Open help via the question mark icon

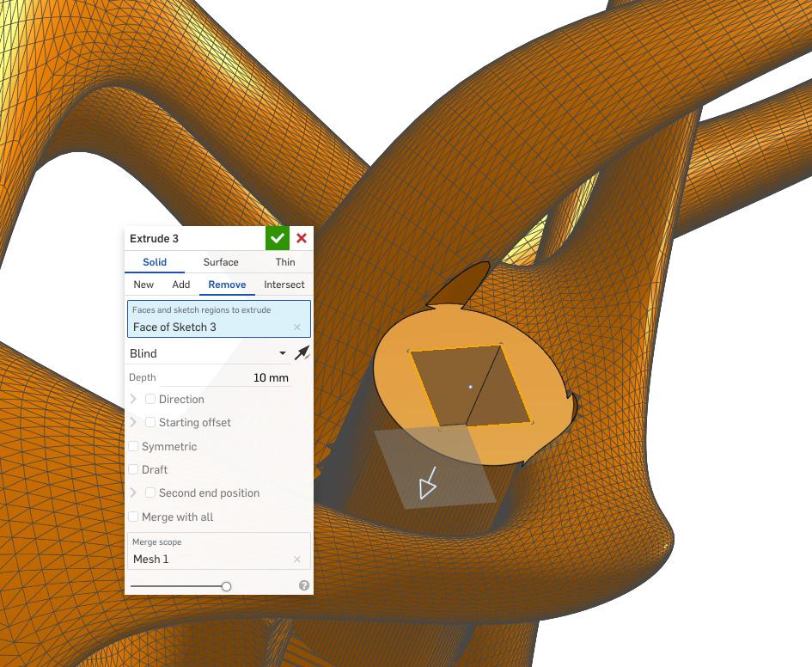tap(302, 586)
